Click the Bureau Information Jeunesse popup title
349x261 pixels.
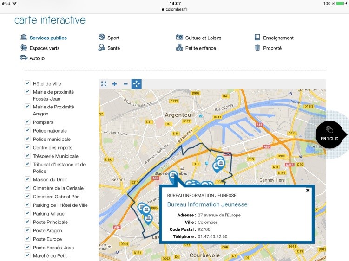point(207,204)
